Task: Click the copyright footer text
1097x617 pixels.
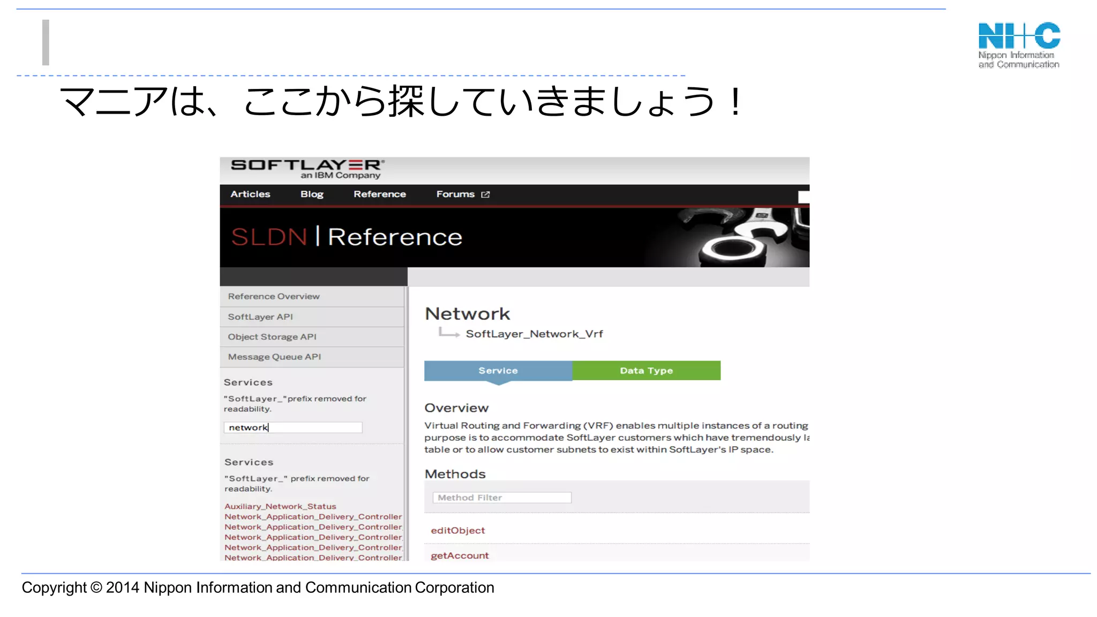Action: [258, 588]
